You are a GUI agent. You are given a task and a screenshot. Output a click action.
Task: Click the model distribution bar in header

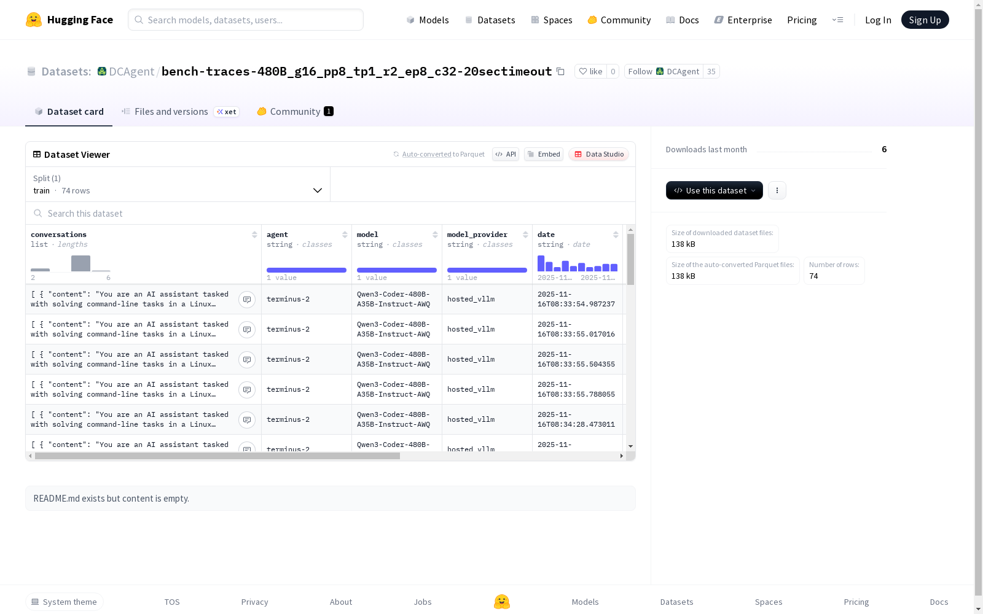click(397, 270)
